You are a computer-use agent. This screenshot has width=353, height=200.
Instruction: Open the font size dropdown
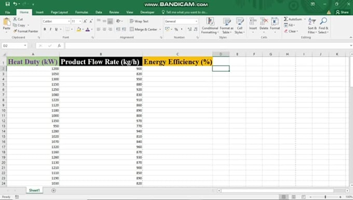[x=80, y=21]
